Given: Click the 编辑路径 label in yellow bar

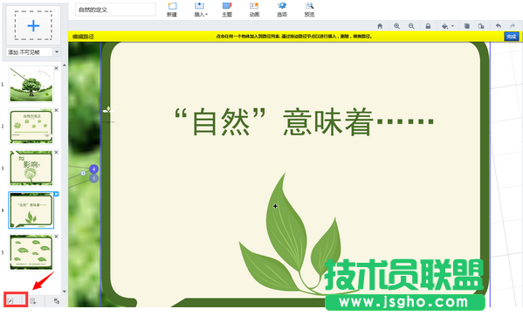Looking at the screenshot, I should (83, 37).
